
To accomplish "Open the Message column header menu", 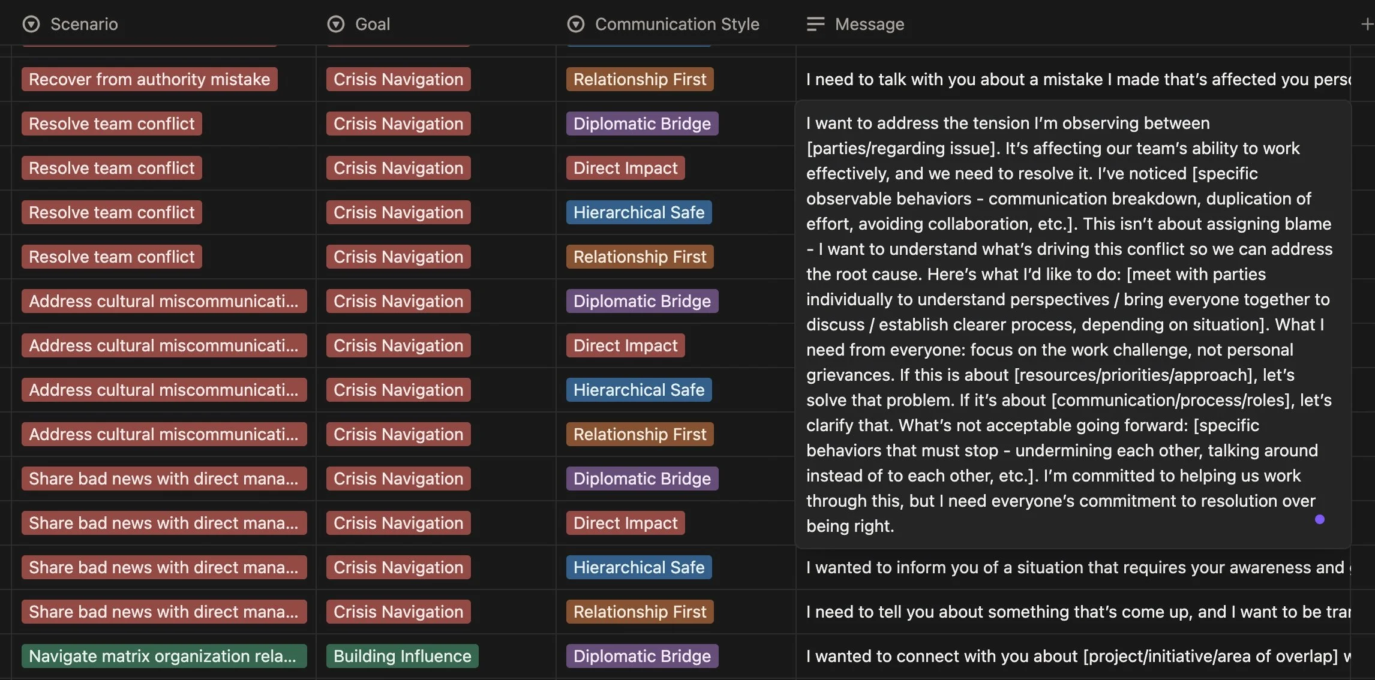I will pos(869,24).
